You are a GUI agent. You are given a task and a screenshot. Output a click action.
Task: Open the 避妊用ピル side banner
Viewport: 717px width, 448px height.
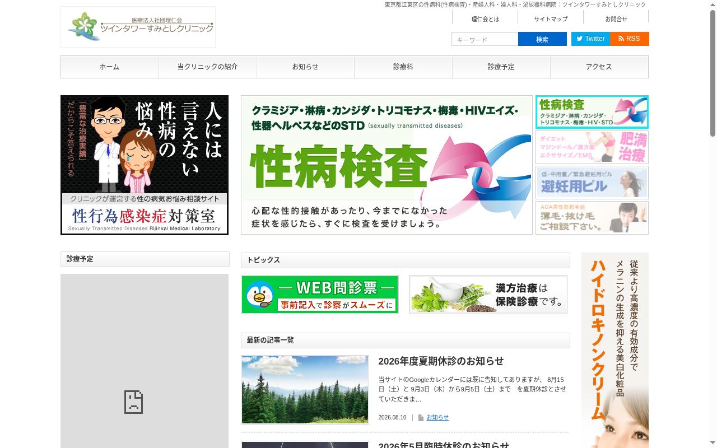(x=592, y=183)
